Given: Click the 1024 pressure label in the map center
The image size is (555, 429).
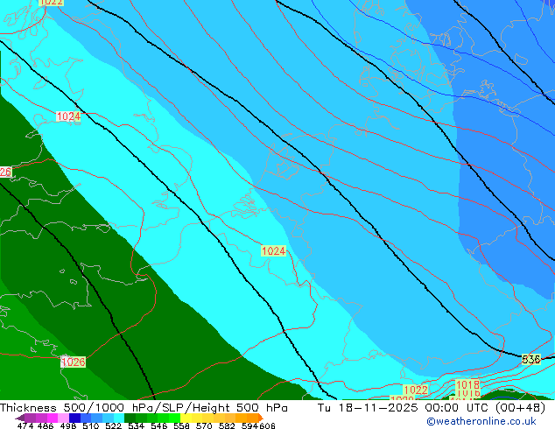Looking at the screenshot, I should 273,251.
